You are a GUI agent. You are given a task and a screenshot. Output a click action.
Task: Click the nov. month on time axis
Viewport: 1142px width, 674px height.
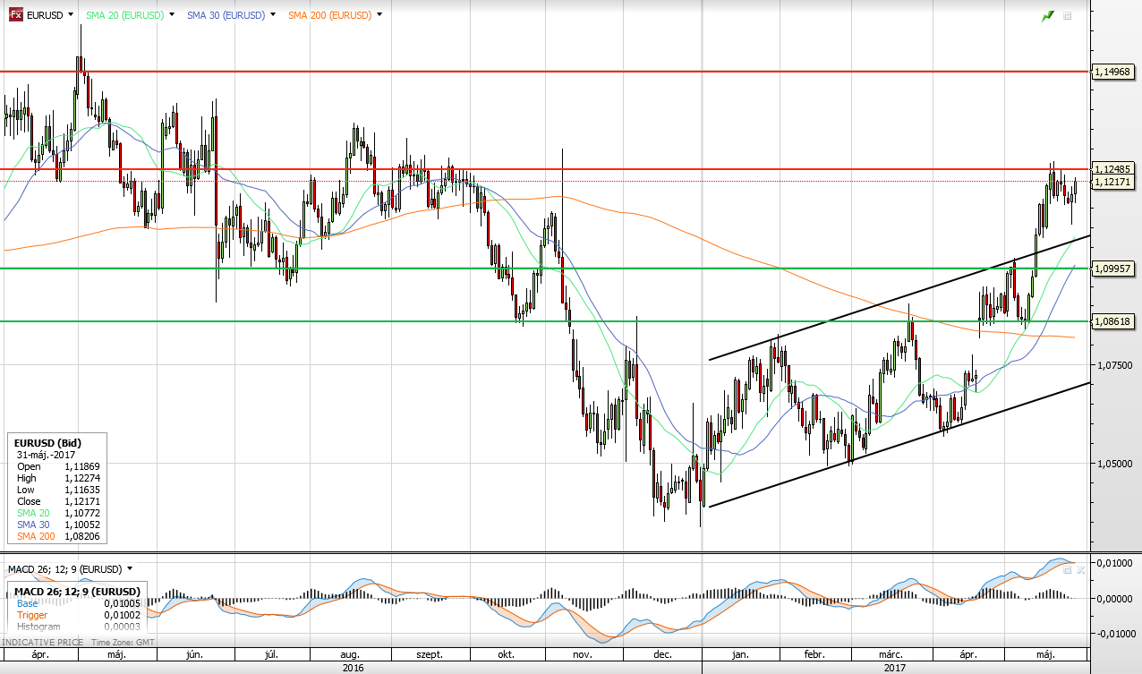click(584, 655)
